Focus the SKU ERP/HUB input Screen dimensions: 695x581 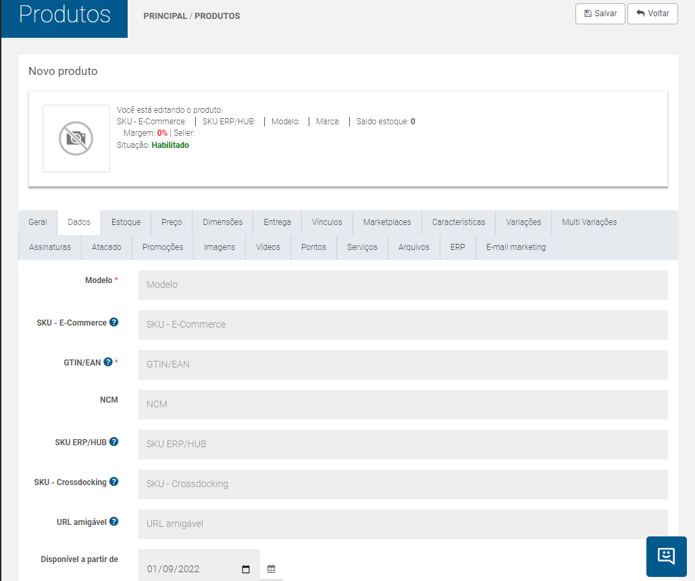click(403, 445)
